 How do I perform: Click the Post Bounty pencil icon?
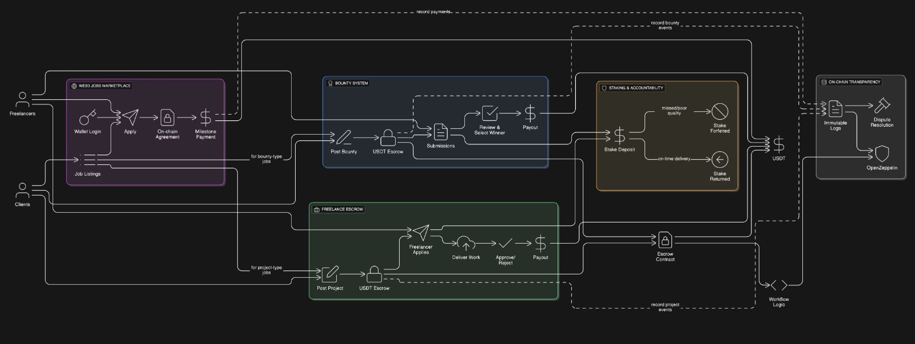pyautogui.click(x=344, y=137)
